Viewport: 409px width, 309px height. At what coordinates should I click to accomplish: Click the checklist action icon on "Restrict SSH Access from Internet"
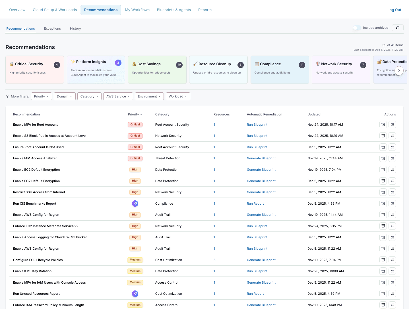click(393, 192)
